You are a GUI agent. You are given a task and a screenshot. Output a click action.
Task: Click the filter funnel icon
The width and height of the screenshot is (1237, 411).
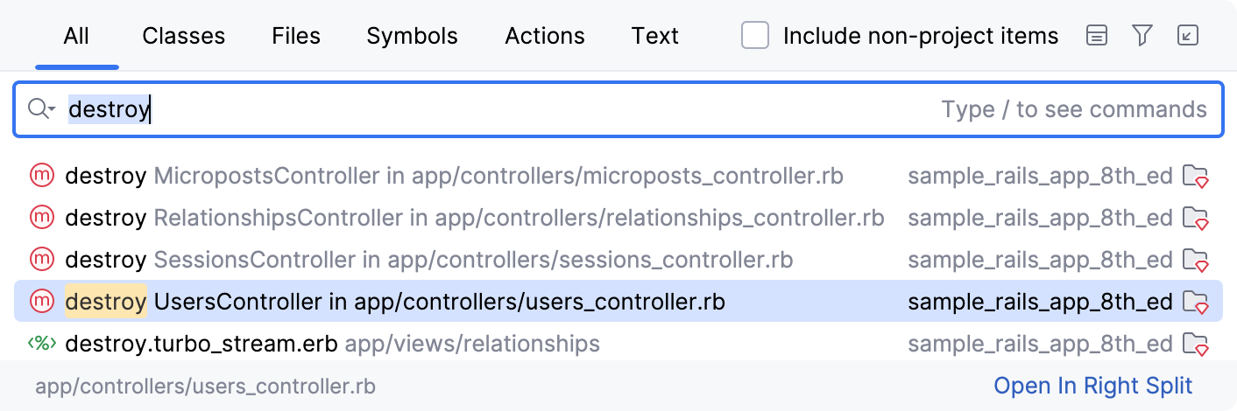1142,36
